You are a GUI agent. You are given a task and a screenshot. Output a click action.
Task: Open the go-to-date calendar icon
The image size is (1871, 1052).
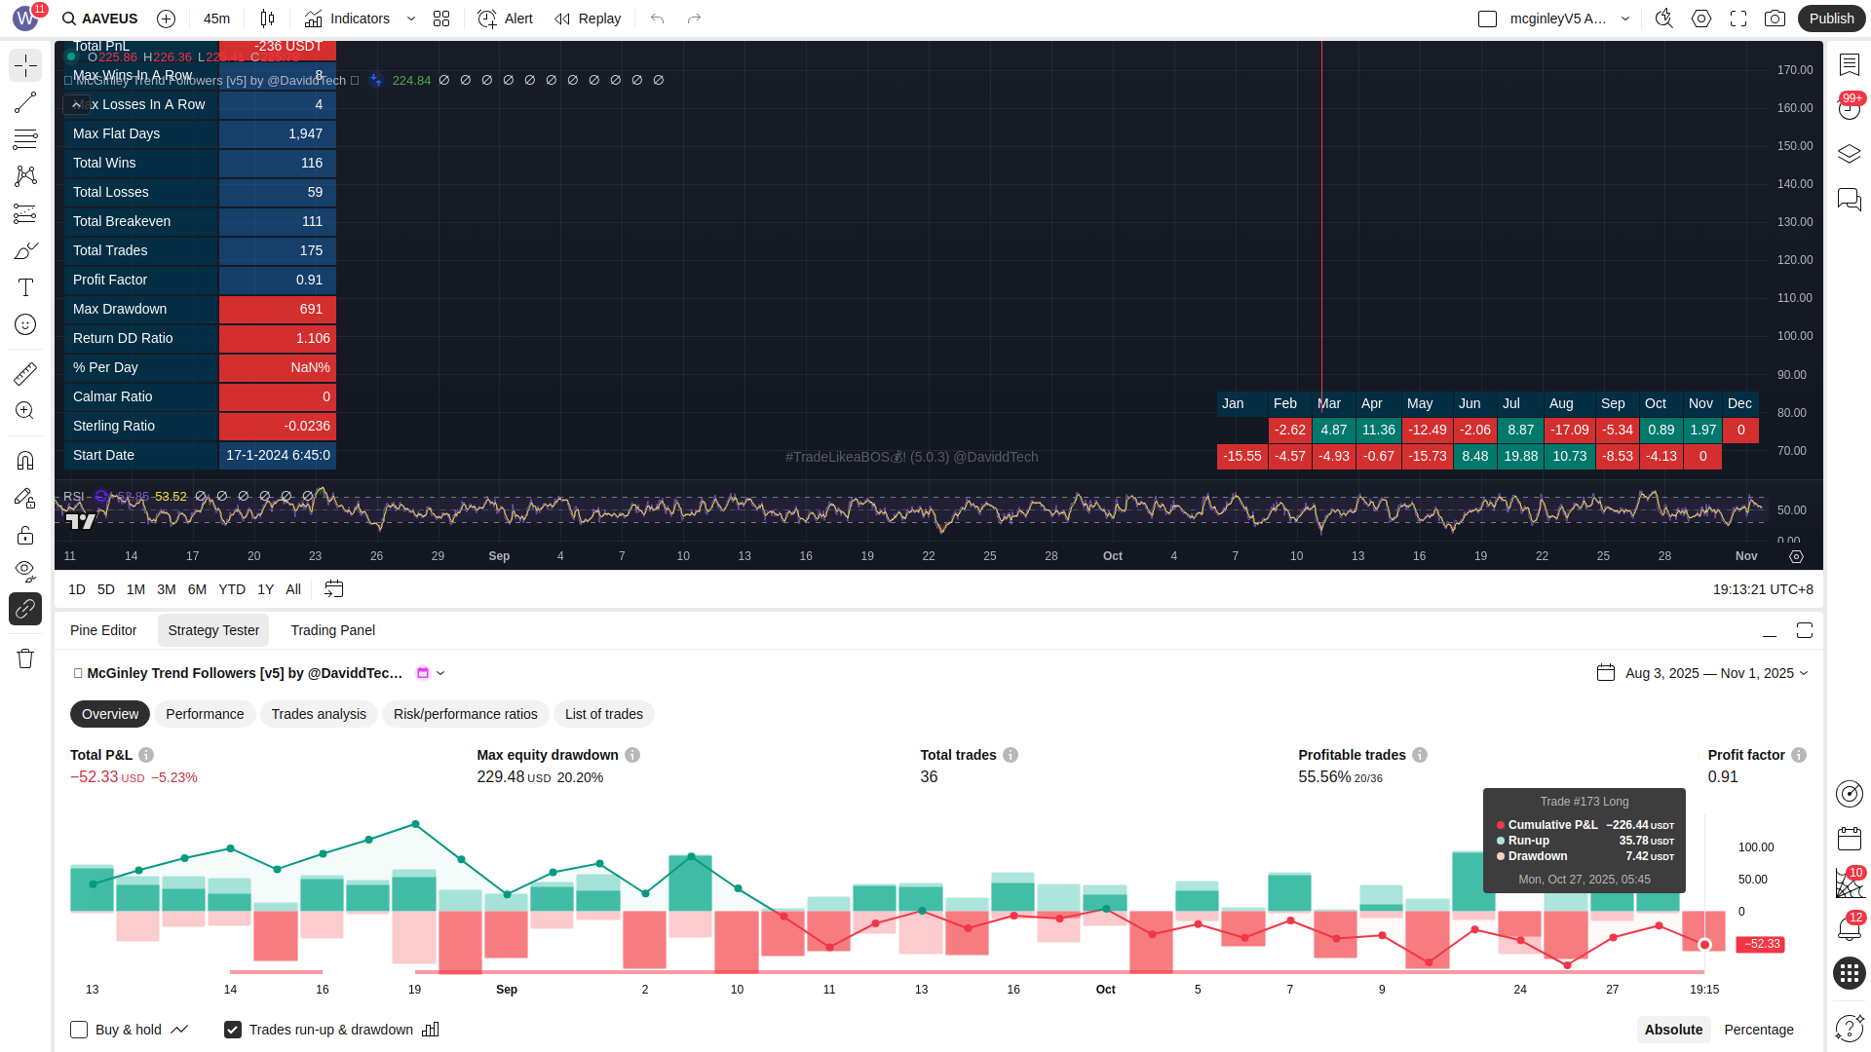tap(333, 589)
